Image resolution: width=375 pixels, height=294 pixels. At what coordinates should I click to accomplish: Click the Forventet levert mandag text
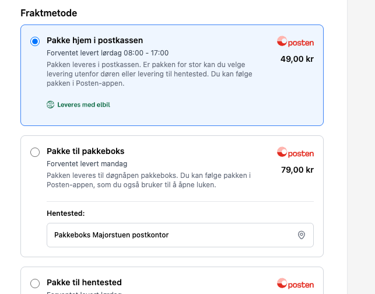[x=87, y=164]
